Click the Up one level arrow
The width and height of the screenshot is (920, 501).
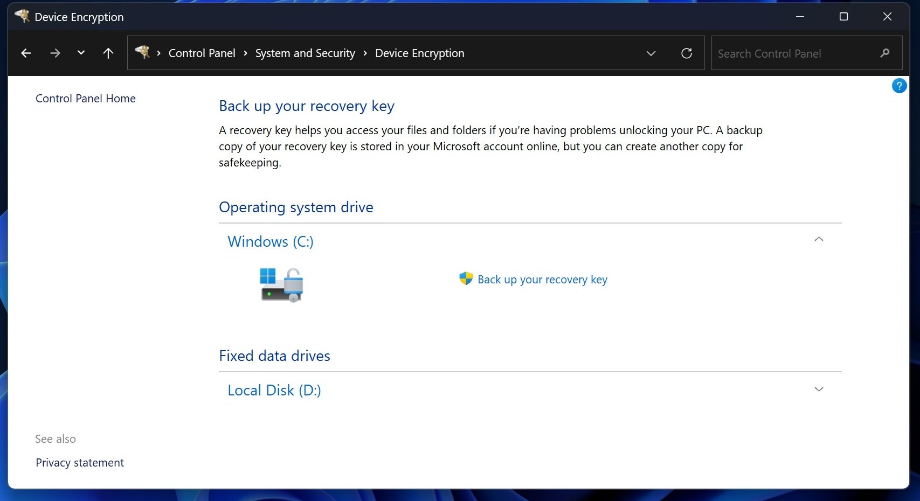coord(108,53)
